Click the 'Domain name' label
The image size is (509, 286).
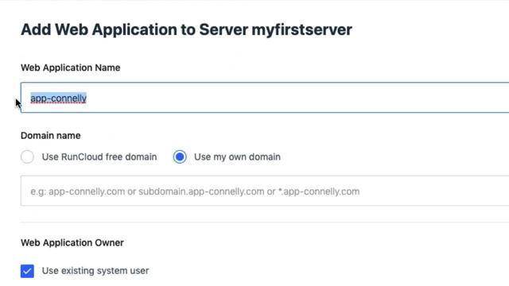click(51, 136)
